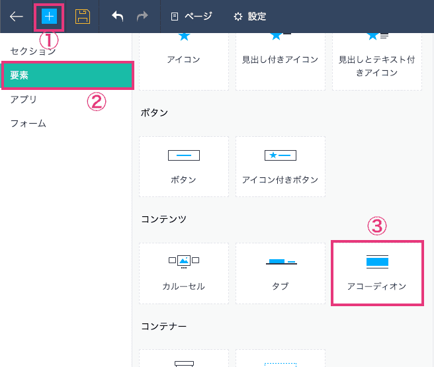Screen dimensions: 434x367
Task: Add the アコーディオン element
Action: tap(376, 273)
